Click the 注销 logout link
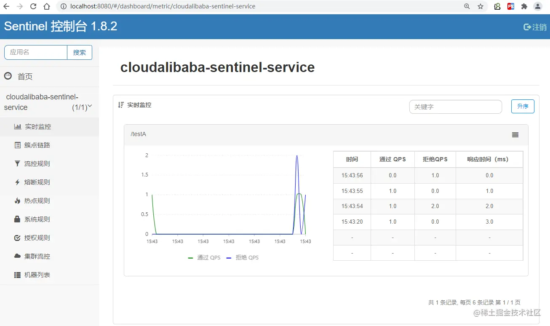Image resolution: width=550 pixels, height=326 pixels. (x=534, y=27)
